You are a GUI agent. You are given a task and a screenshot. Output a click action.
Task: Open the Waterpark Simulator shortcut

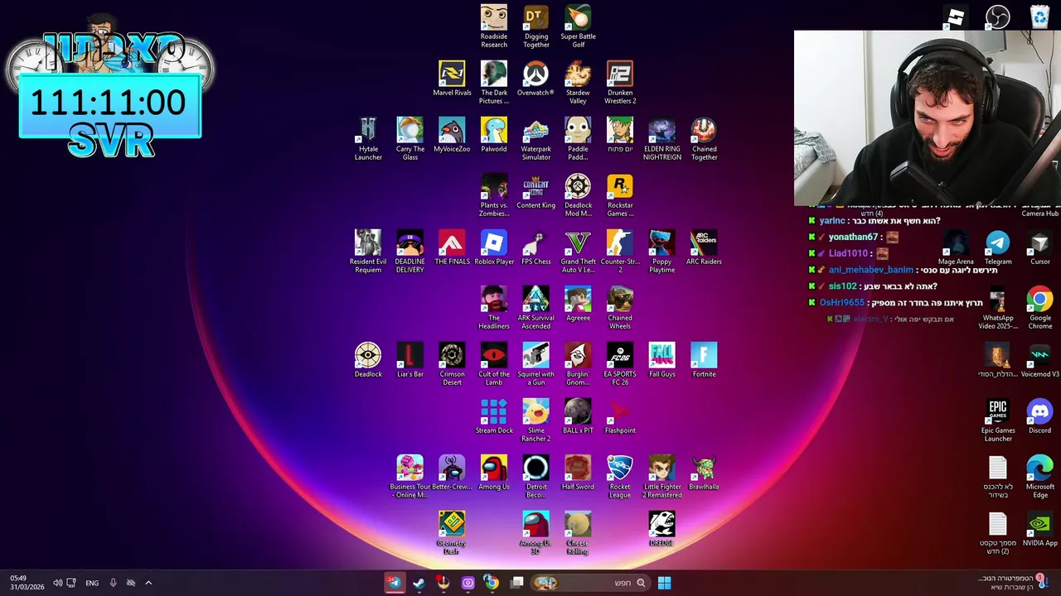tap(535, 139)
